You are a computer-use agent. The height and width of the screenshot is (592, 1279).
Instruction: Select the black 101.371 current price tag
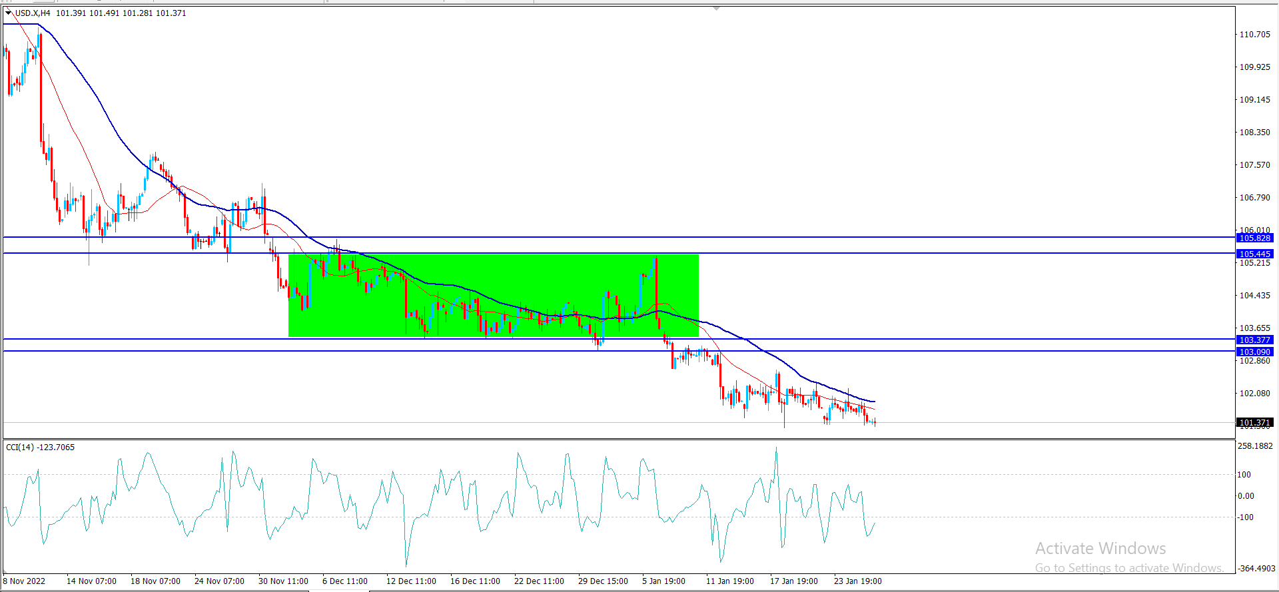coord(1255,422)
